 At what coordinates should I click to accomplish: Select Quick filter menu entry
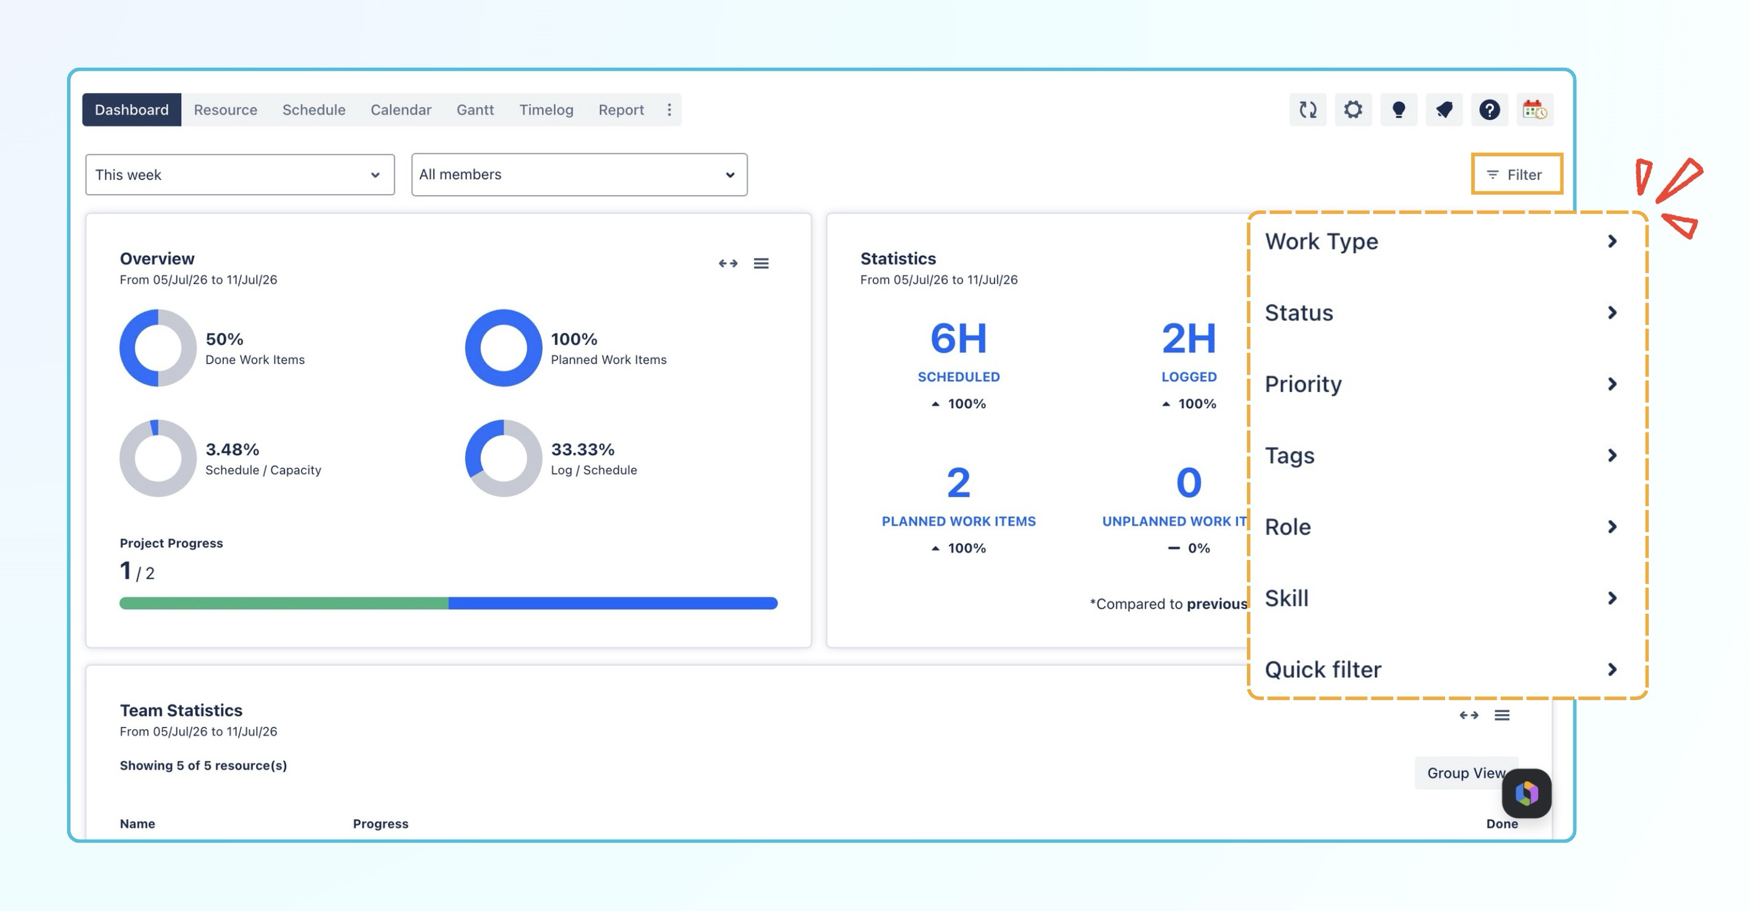click(1441, 669)
